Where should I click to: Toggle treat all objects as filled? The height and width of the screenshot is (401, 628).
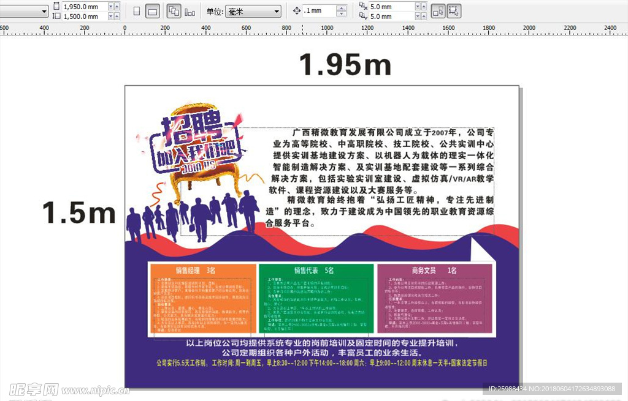coord(438,11)
